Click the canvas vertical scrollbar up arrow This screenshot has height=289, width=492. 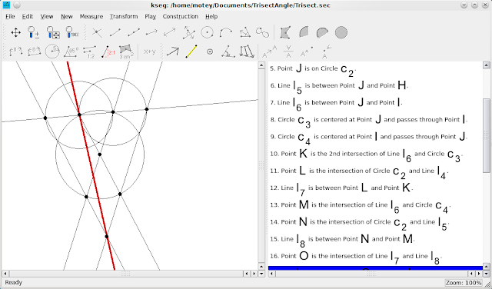(261, 65)
